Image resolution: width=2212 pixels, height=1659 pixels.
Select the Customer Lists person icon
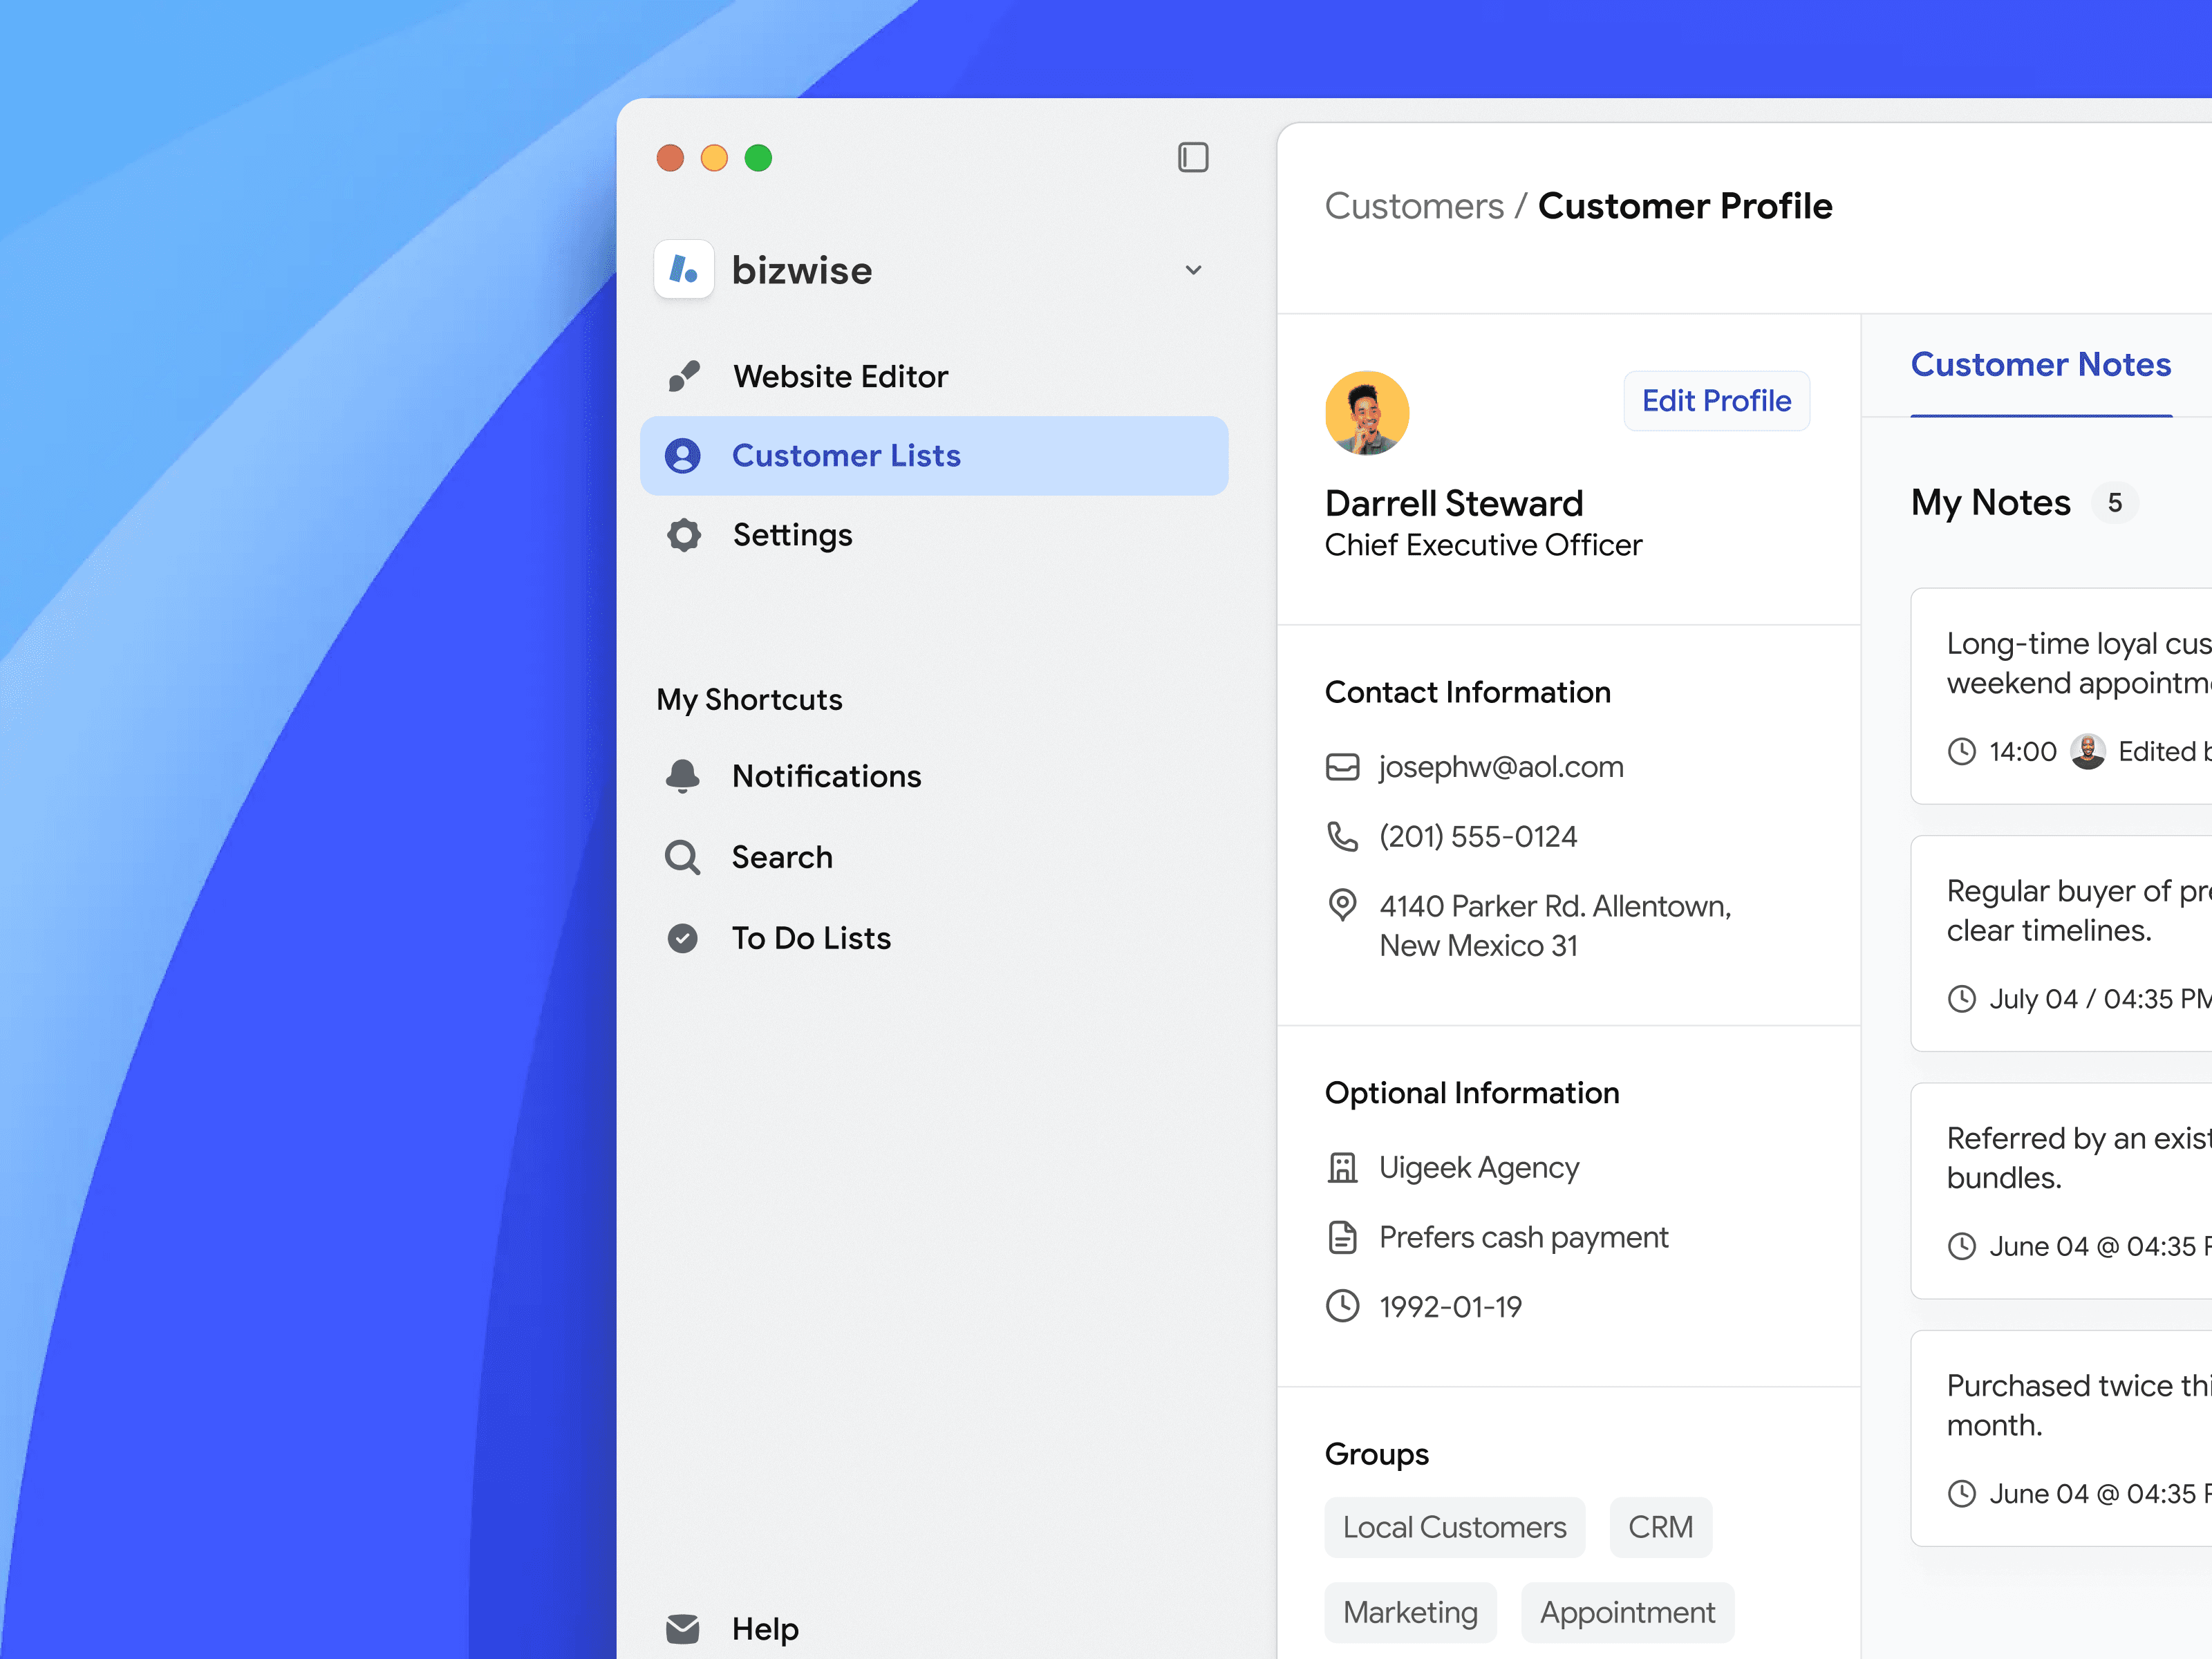tap(683, 455)
